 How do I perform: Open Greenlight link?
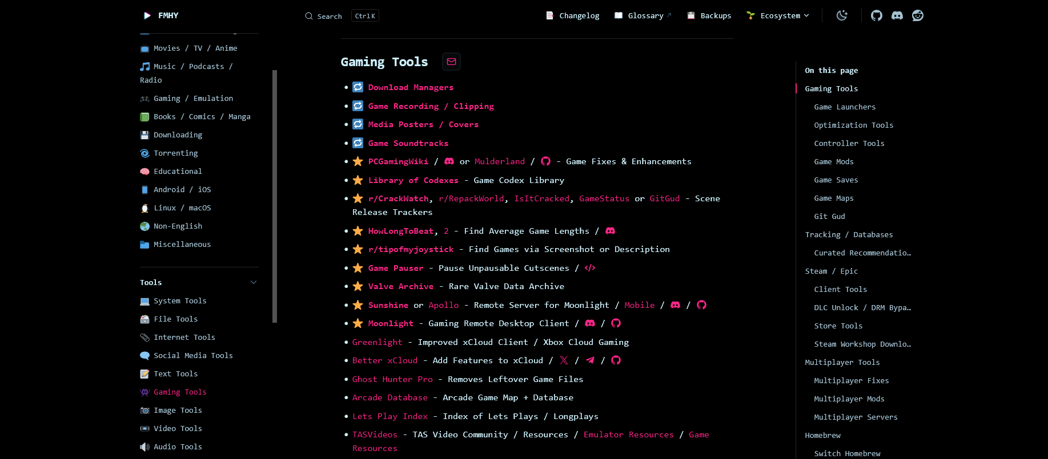click(378, 342)
